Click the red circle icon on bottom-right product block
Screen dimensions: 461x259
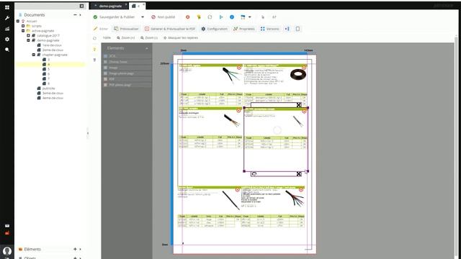click(301, 190)
